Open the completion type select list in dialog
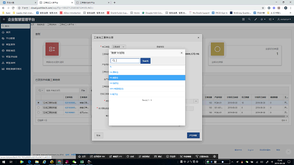 119,47
